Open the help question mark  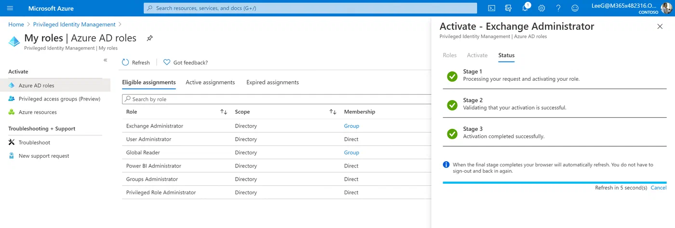558,8
